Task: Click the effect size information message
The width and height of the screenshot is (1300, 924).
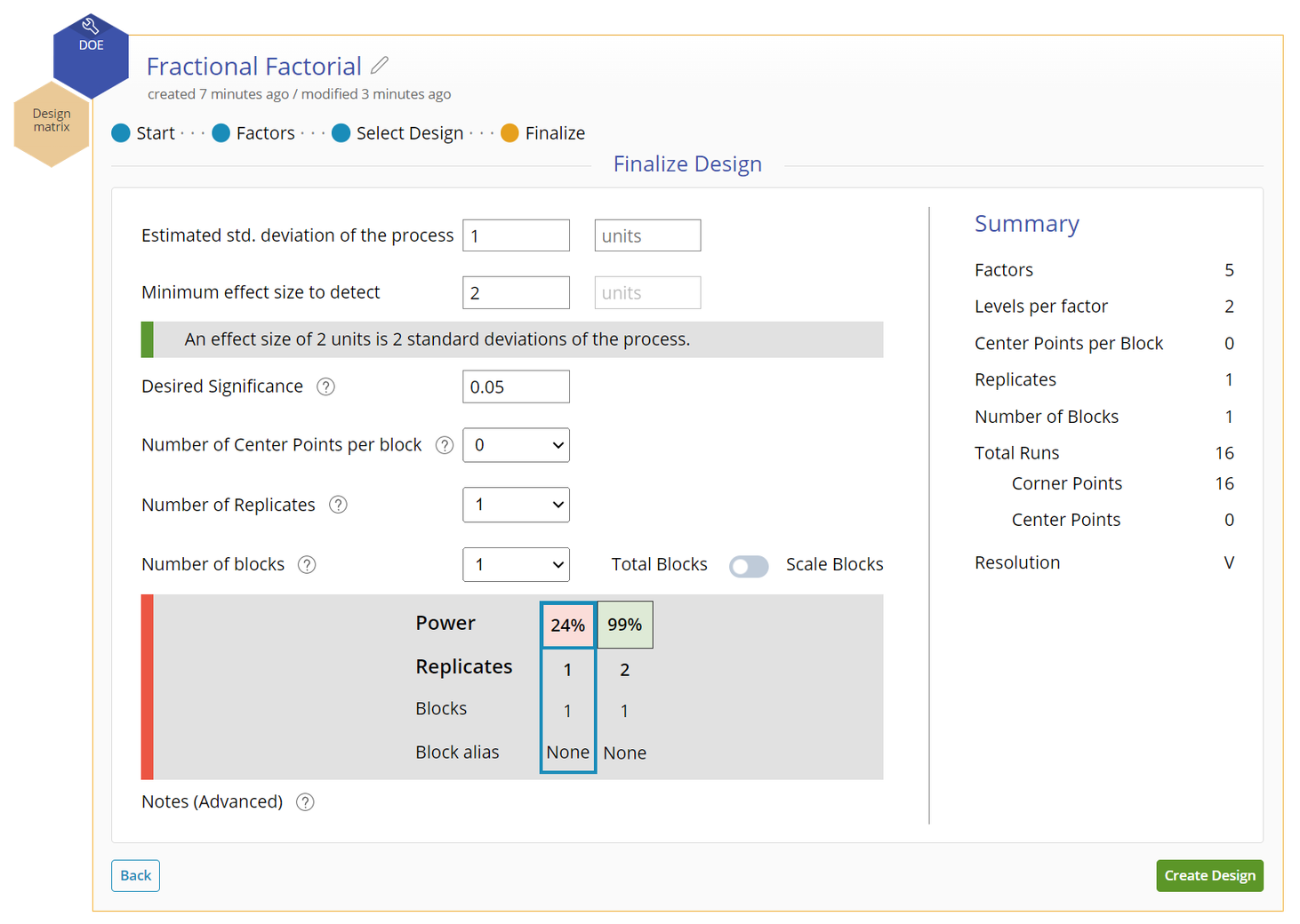Action: pyautogui.click(x=512, y=339)
